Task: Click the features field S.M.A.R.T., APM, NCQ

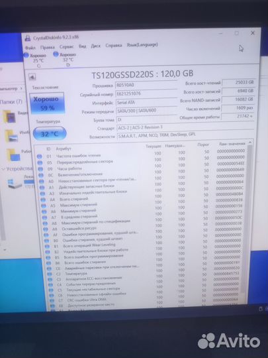Action: [x=185, y=135]
